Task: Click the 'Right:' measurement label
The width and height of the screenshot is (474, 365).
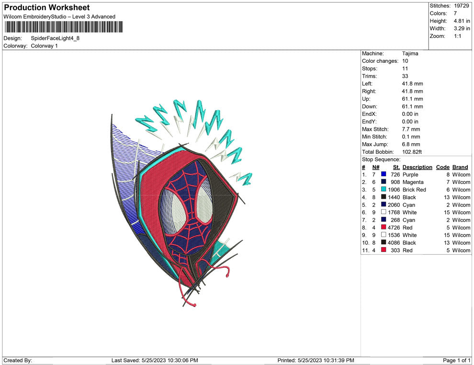Action: (369, 91)
